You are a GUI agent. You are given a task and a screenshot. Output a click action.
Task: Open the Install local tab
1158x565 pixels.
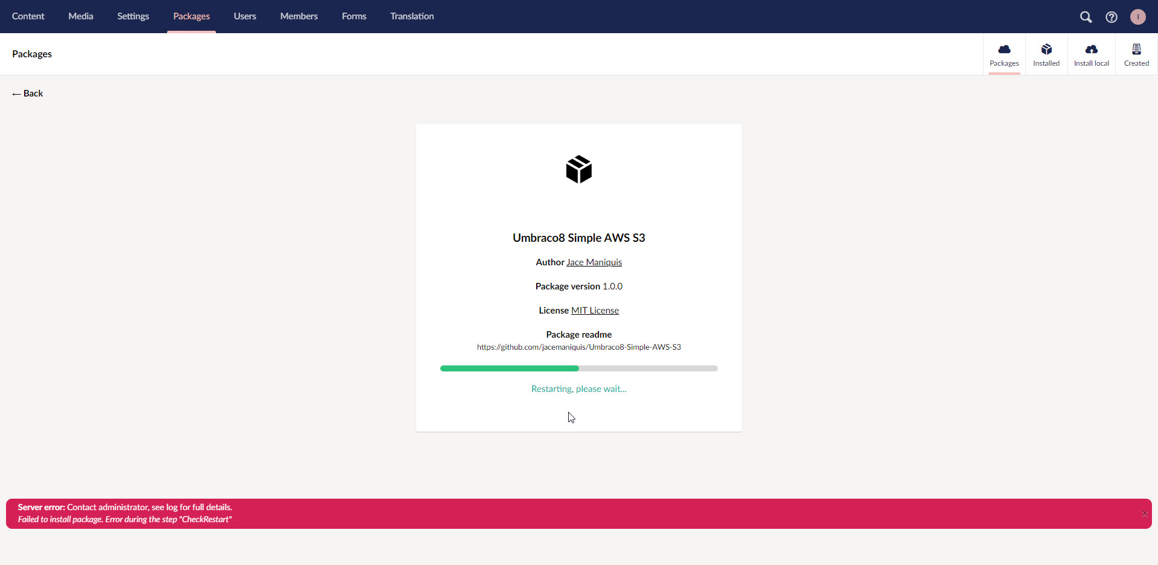(x=1092, y=54)
